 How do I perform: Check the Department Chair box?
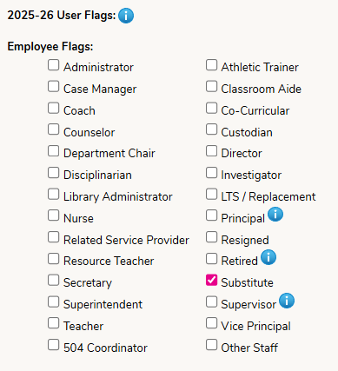pos(54,151)
